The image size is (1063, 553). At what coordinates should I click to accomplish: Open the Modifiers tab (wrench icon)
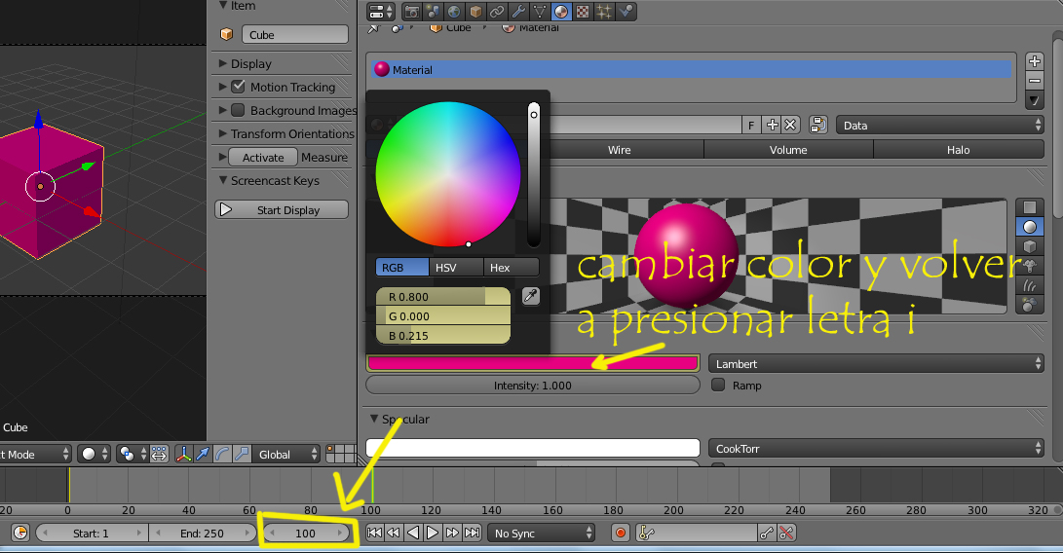tap(518, 12)
